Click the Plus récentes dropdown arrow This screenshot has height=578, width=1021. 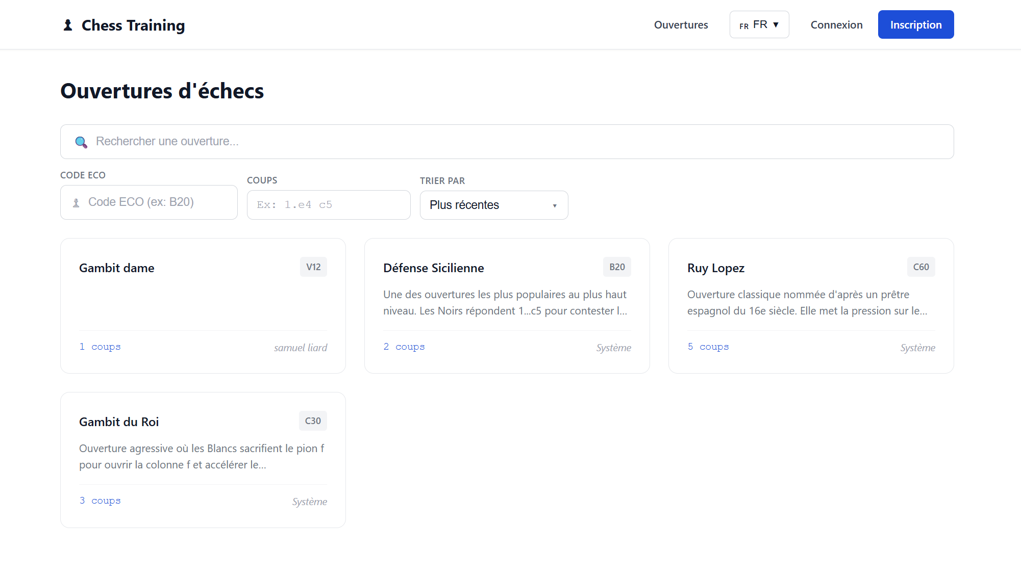[x=555, y=205]
